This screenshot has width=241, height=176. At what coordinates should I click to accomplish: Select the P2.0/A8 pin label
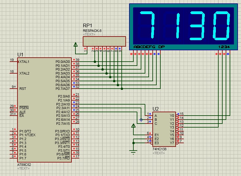(64, 96)
